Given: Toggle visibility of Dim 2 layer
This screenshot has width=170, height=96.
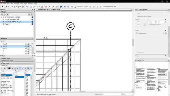Looking at the screenshot, I should (26, 46).
